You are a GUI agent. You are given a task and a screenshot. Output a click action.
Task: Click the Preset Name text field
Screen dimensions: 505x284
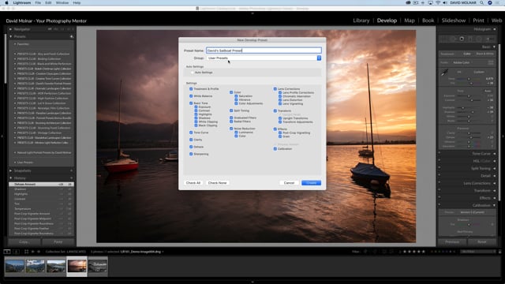[264, 50]
